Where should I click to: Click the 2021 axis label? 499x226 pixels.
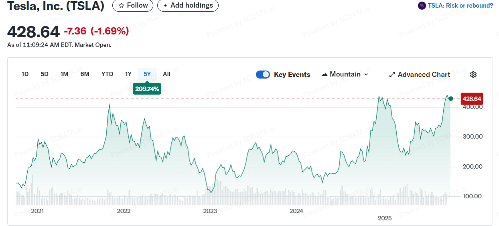coord(37,211)
